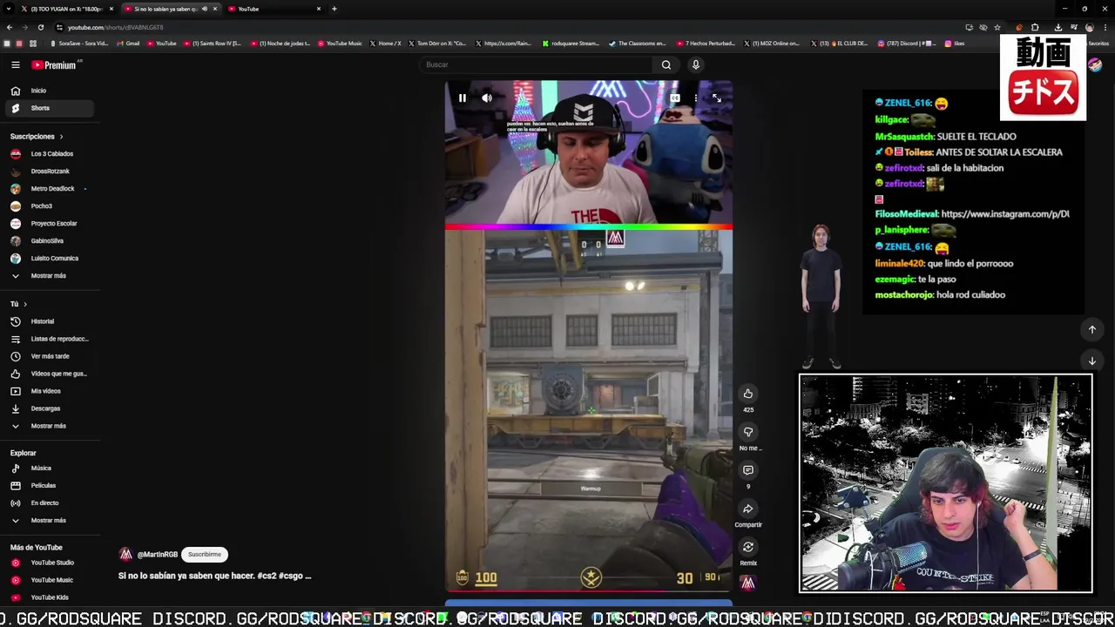Viewport: 1115px width, 627px height.
Task: Dislike the Short with the thumbs-down icon
Action: pyautogui.click(x=747, y=432)
